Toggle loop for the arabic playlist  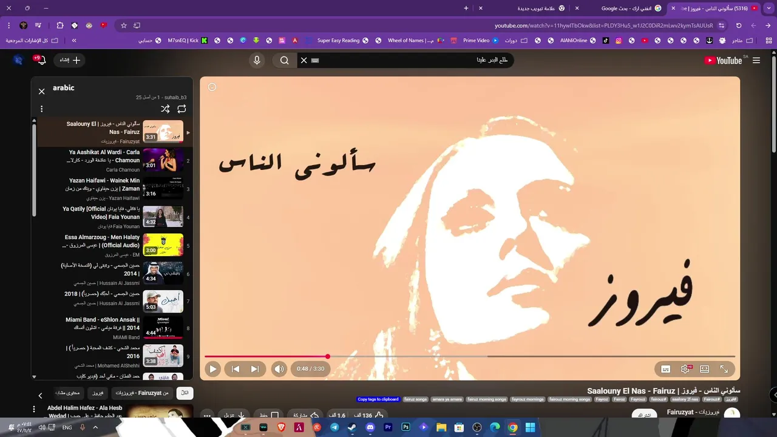pyautogui.click(x=182, y=109)
